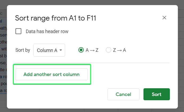Click the "Sort by" label
The image size is (184, 112).
[23, 50]
